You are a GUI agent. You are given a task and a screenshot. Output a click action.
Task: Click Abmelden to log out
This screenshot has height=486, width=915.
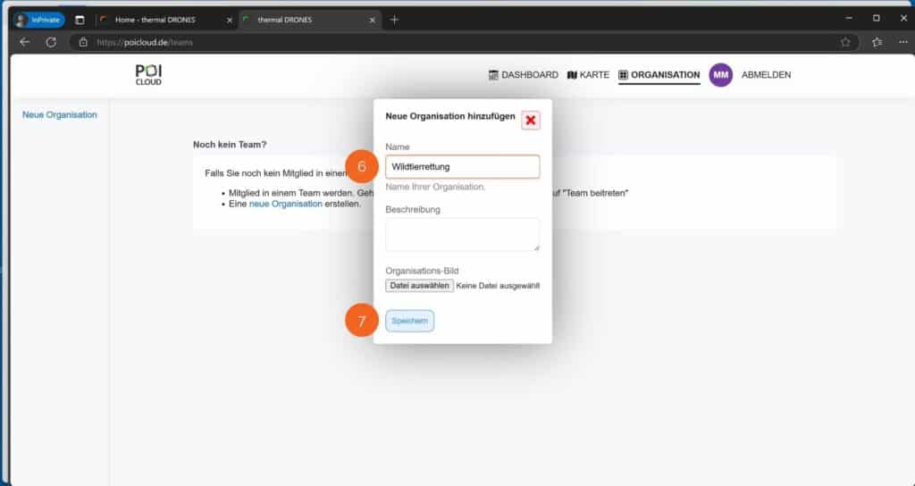click(766, 75)
